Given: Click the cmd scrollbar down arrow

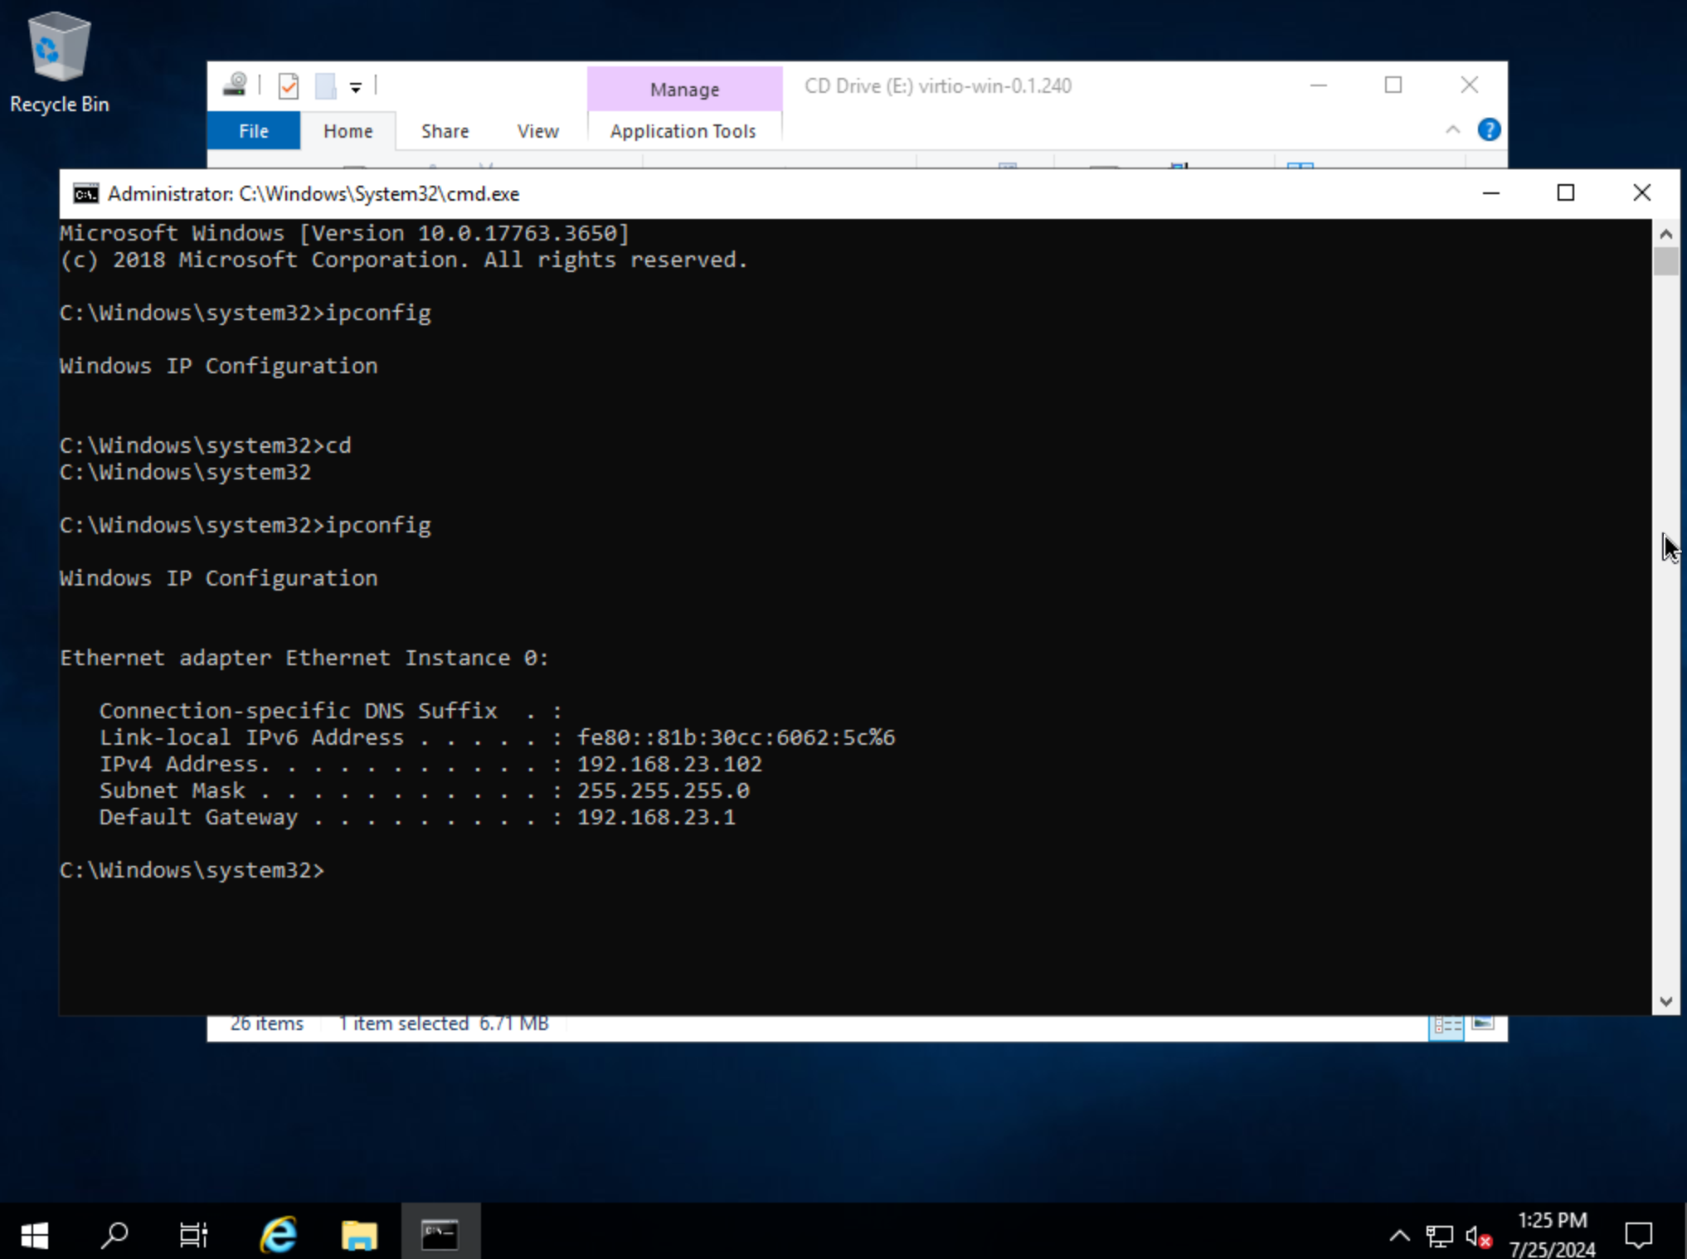Looking at the screenshot, I should click(1665, 1001).
